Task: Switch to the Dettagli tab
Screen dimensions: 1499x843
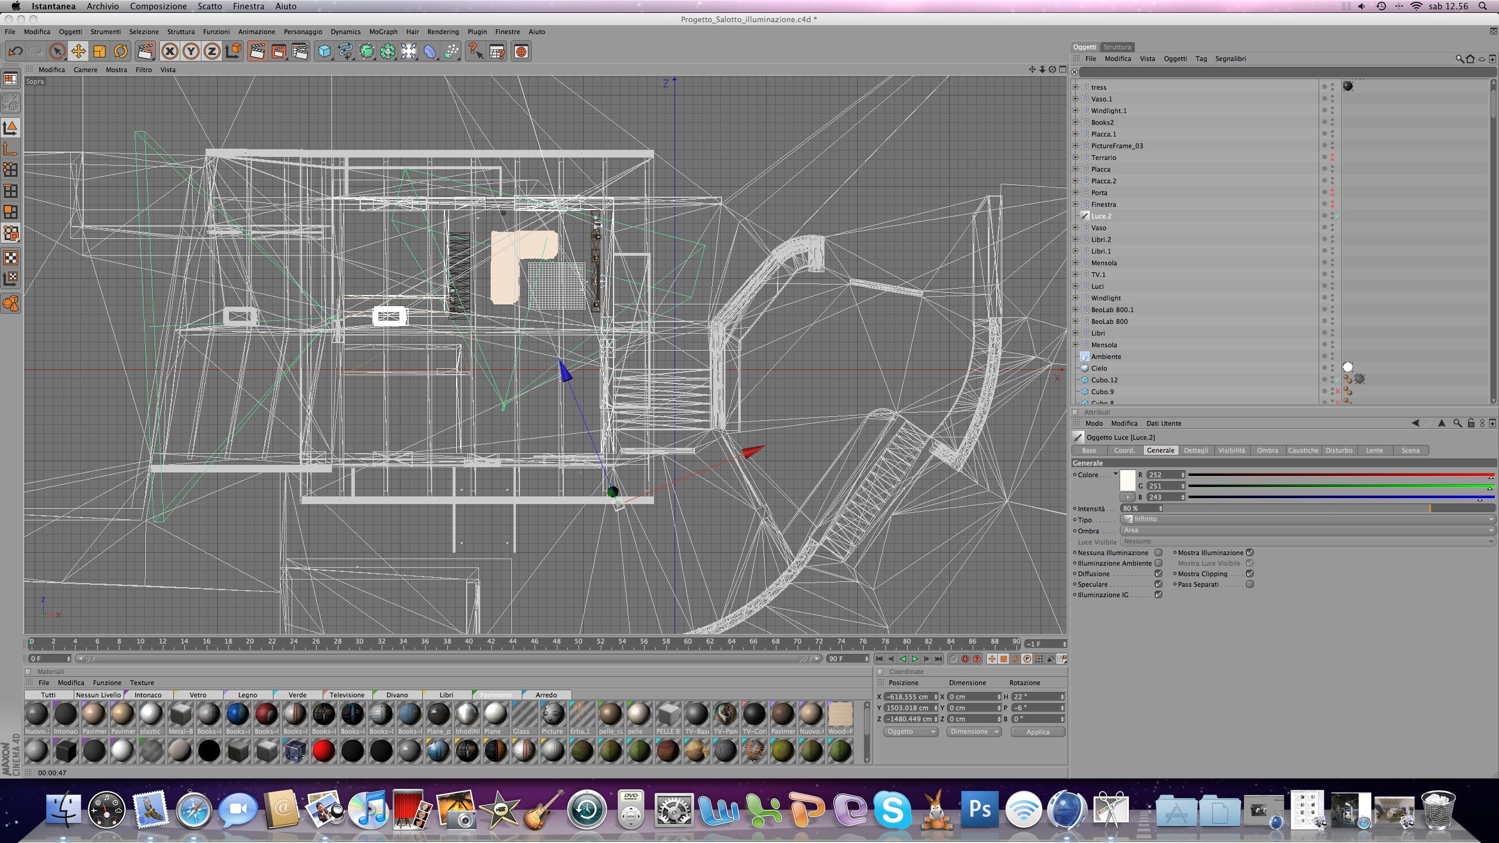Action: 1196,450
